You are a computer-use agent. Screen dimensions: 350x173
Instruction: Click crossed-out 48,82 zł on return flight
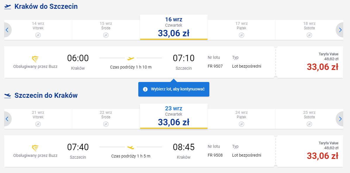click(331, 148)
